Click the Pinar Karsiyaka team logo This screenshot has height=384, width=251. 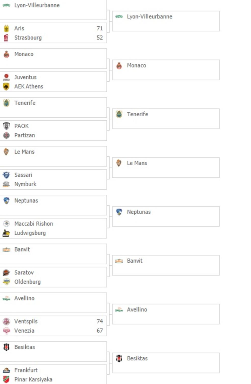[x=6, y=379]
